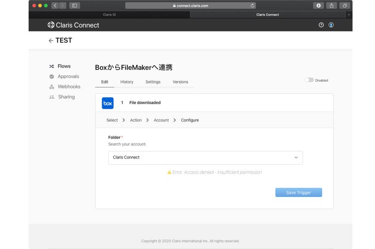
Task: Click the Sharing people icon
Action: [52, 97]
